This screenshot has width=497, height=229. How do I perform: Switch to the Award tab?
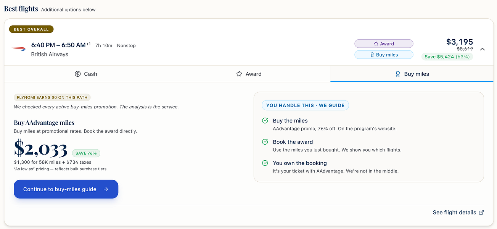click(x=249, y=74)
